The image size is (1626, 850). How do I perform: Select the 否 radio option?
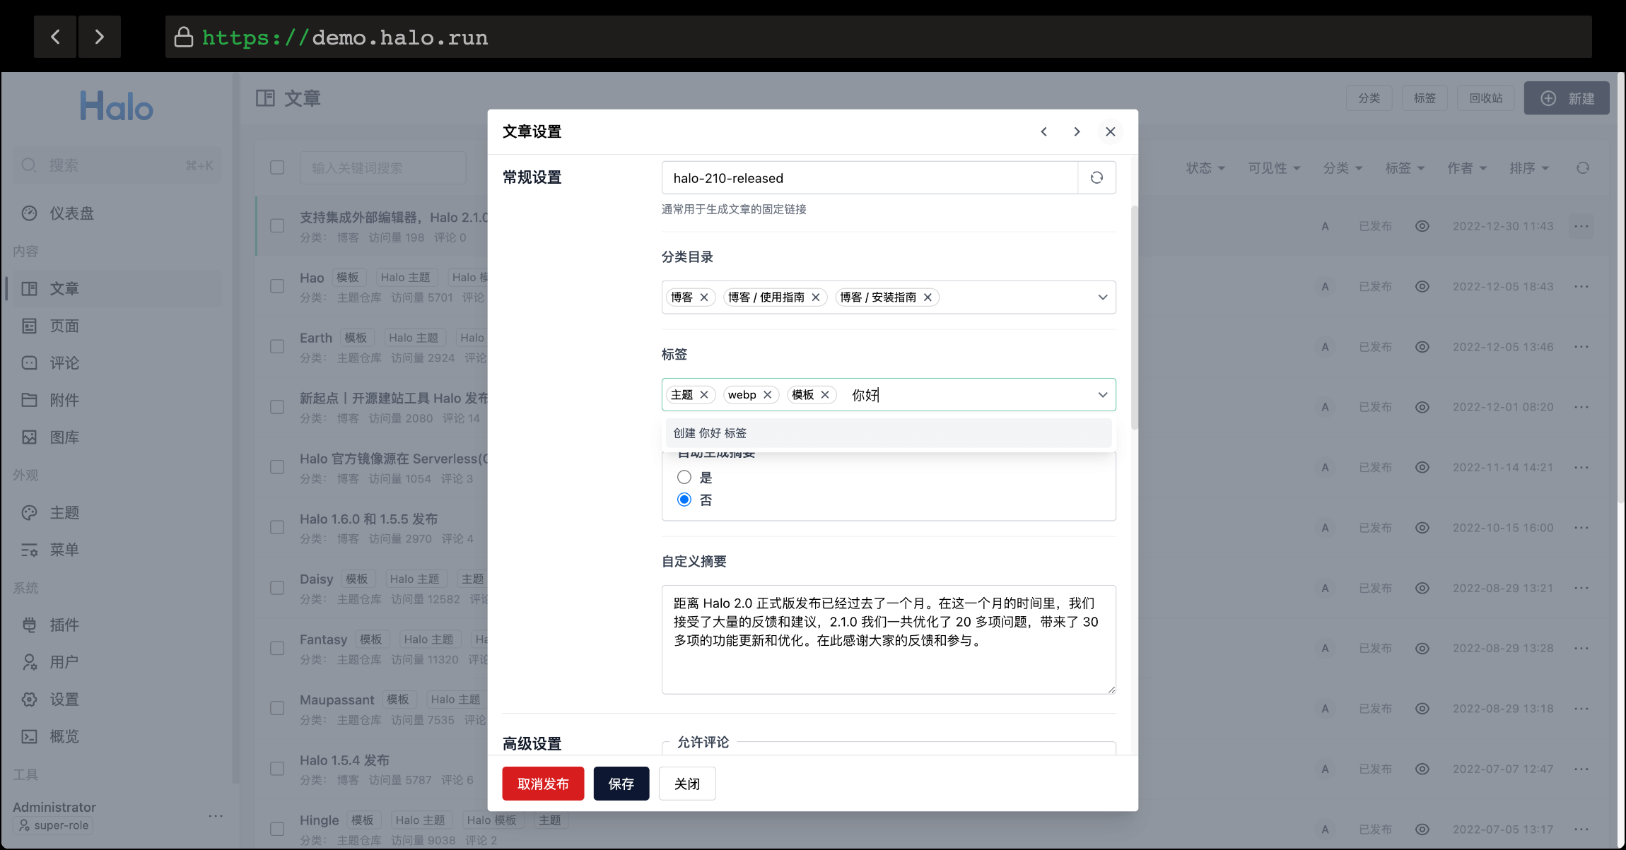(684, 500)
